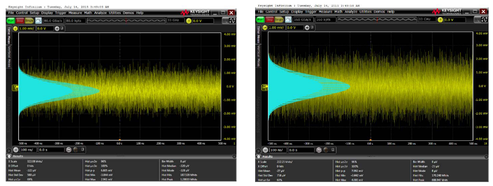This screenshot has width=493, height=186.
Task: Click small icon ending right window's horizontal bar
Action: coord(333,150)
